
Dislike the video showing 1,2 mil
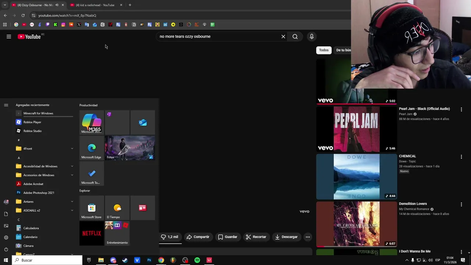[x=170, y=237]
